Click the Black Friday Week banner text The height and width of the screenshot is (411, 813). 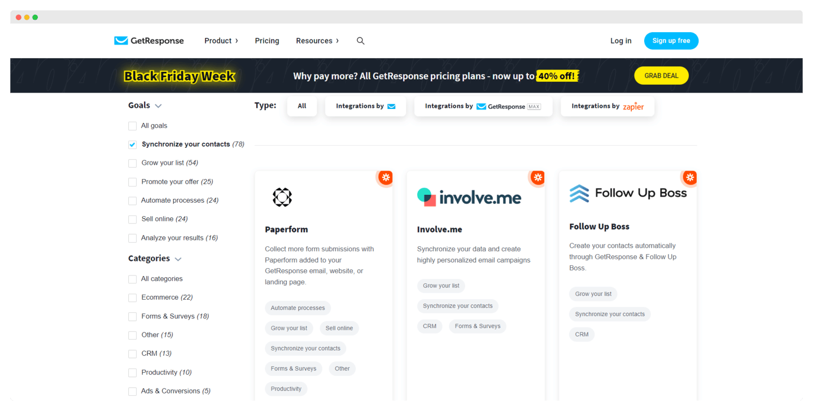[x=180, y=76]
